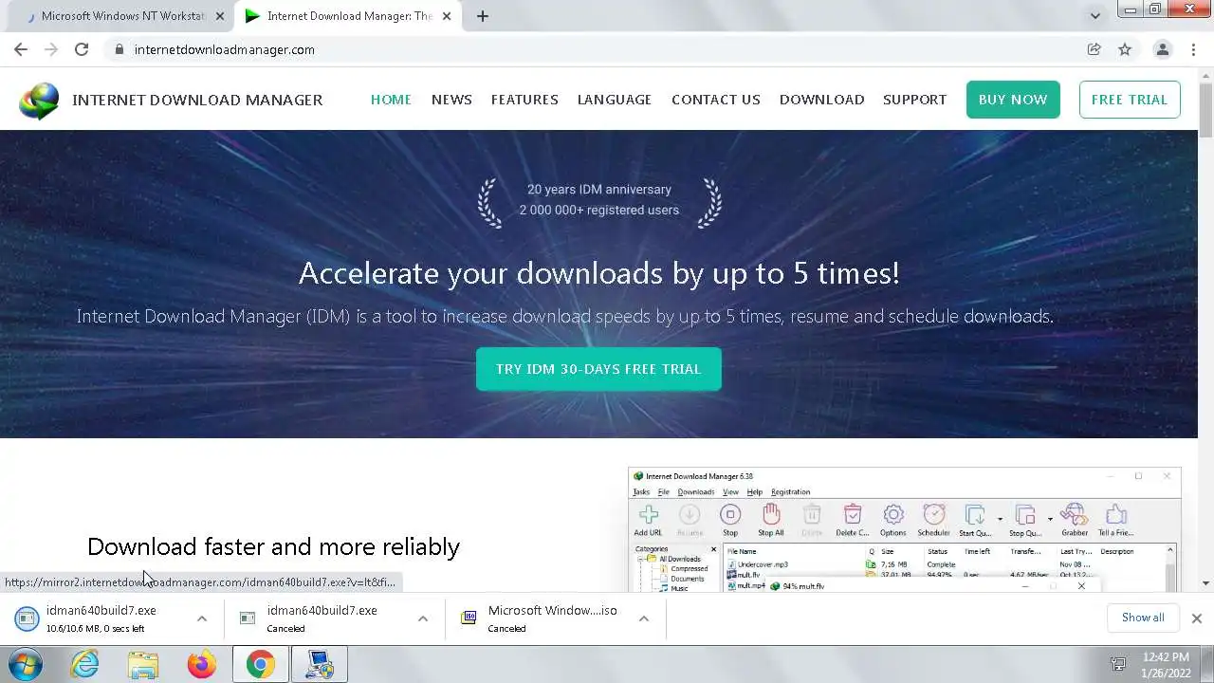
Task: Click the remote desktop taskbar icon
Action: coord(320,664)
